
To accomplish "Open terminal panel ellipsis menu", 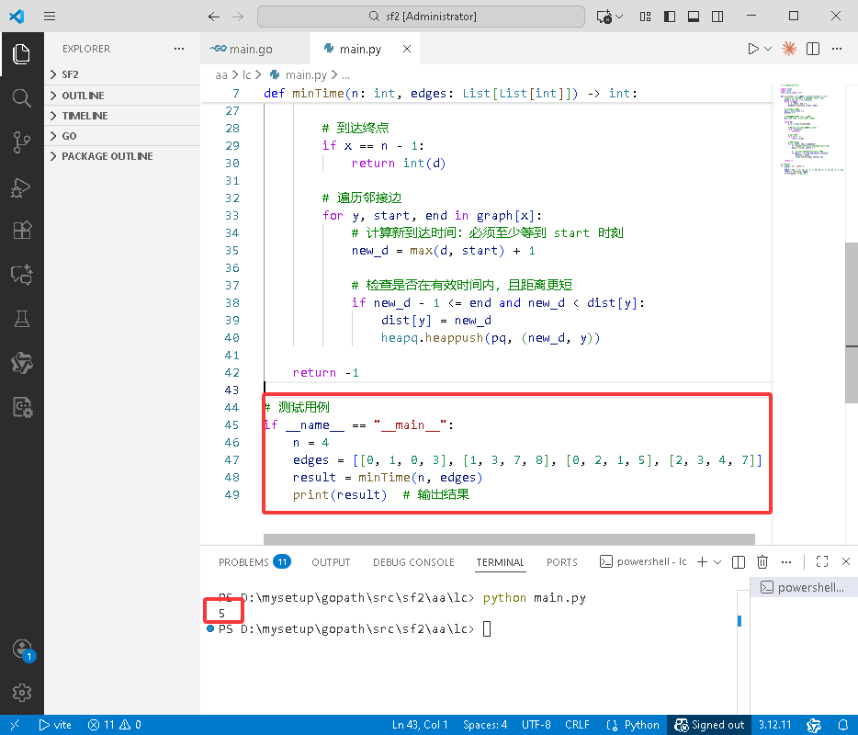I will pyautogui.click(x=786, y=562).
